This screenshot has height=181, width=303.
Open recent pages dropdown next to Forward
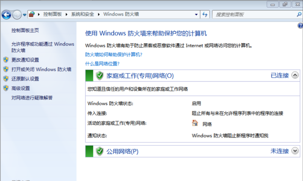[25, 15]
